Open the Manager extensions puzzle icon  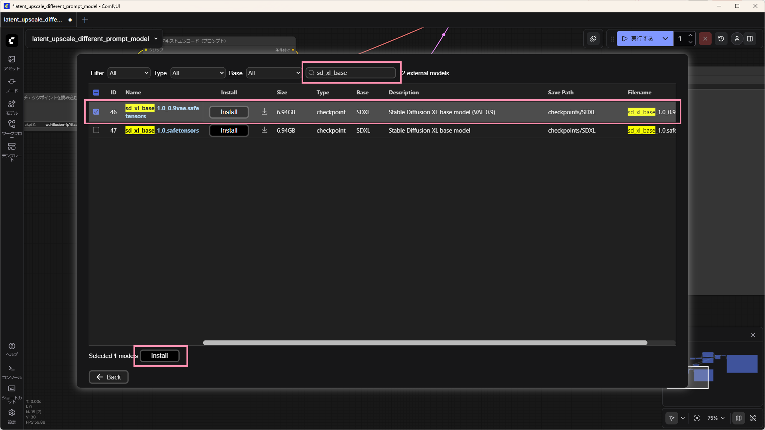593,39
